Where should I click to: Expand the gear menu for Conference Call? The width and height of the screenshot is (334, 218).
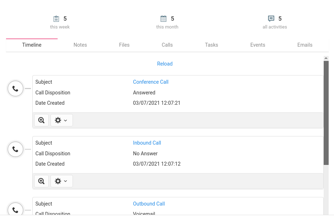[62, 120]
